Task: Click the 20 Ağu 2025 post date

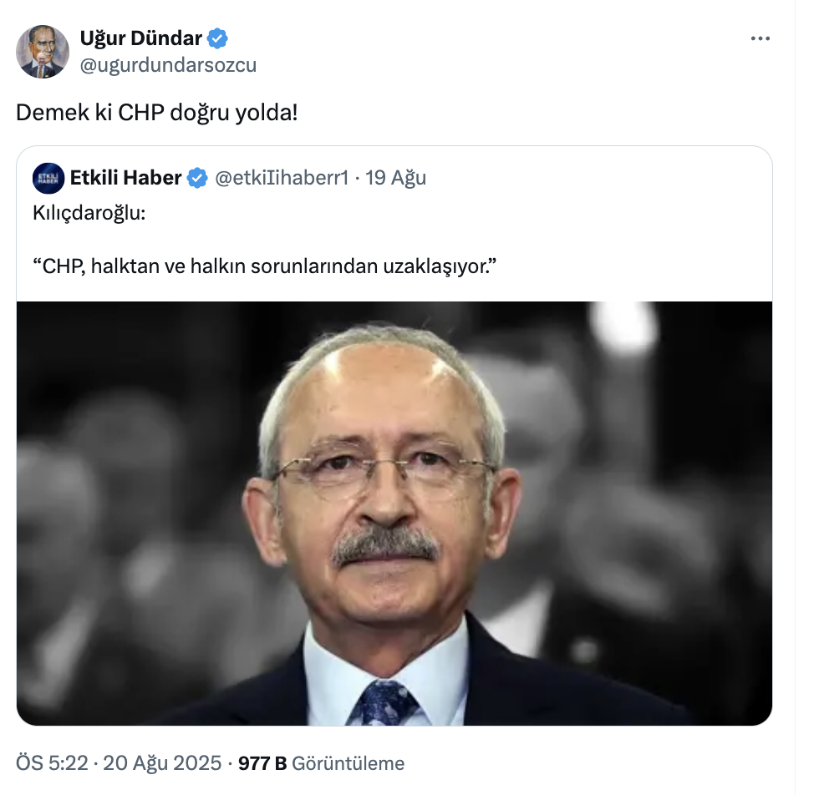Action: pyautogui.click(x=162, y=763)
